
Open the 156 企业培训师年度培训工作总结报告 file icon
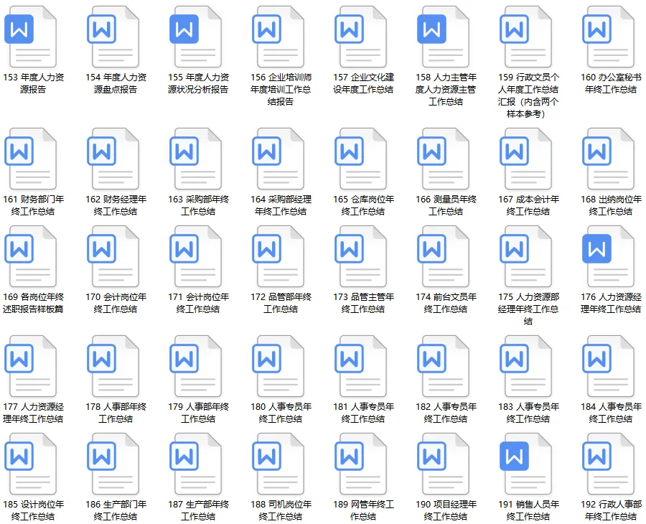click(278, 37)
